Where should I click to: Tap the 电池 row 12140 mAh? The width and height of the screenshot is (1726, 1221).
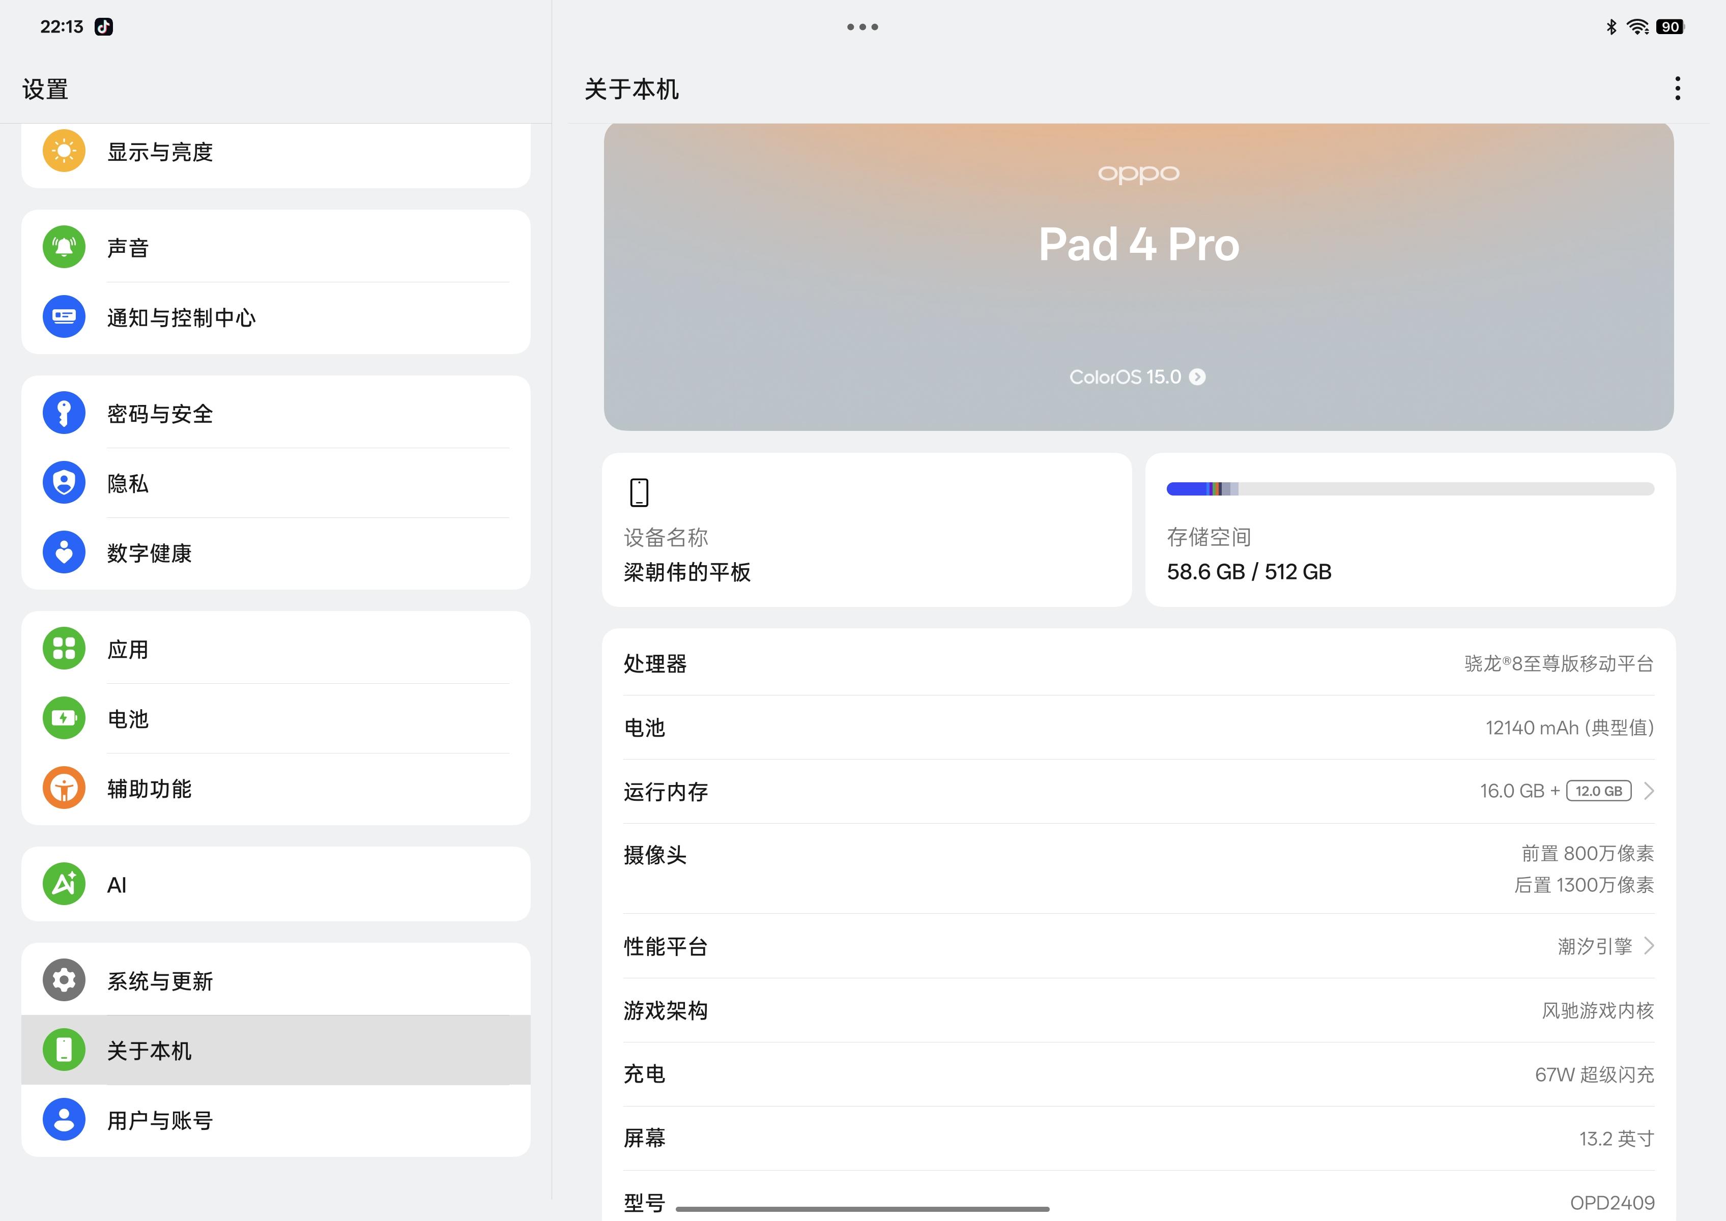point(1139,728)
